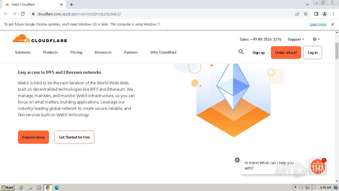
Task: Open the Chrome profile avatar
Action: coord(324,14)
